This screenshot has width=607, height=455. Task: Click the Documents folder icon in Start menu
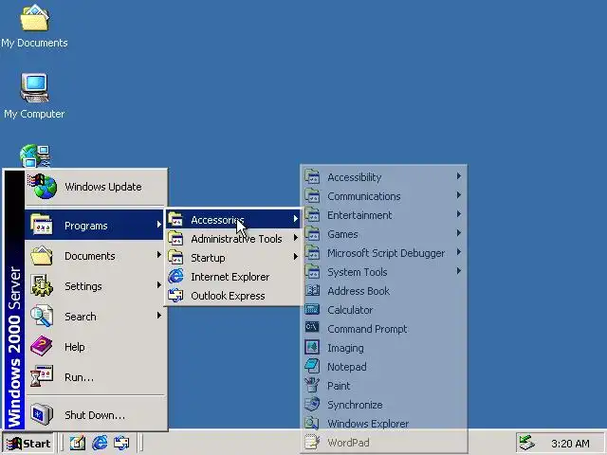(x=42, y=255)
